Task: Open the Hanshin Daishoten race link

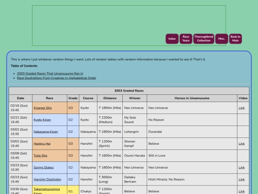Action: (47, 179)
